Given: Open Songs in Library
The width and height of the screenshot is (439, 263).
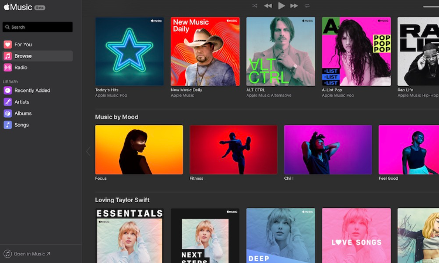Looking at the screenshot, I should [38, 125].
